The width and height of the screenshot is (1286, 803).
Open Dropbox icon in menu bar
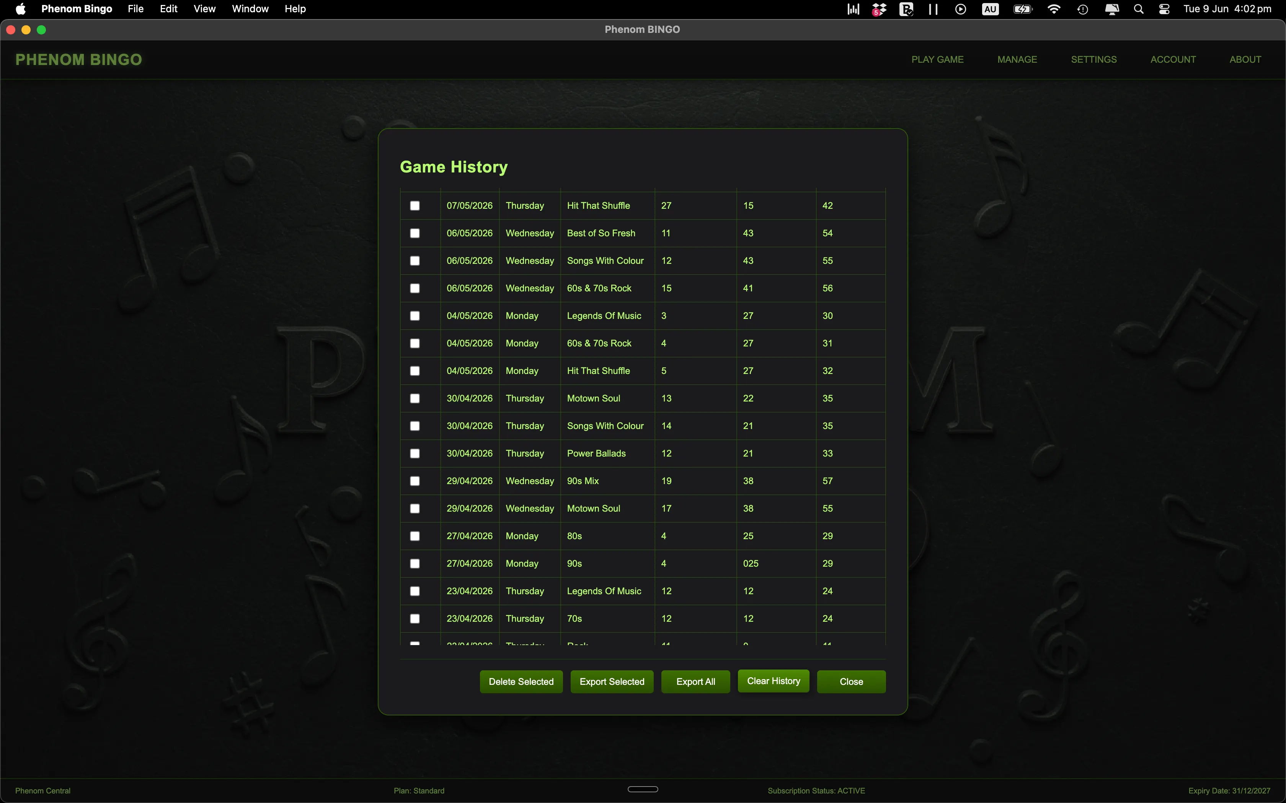(x=880, y=9)
